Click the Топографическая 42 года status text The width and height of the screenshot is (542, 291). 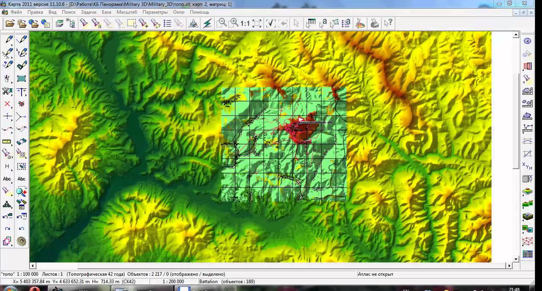click(96, 274)
